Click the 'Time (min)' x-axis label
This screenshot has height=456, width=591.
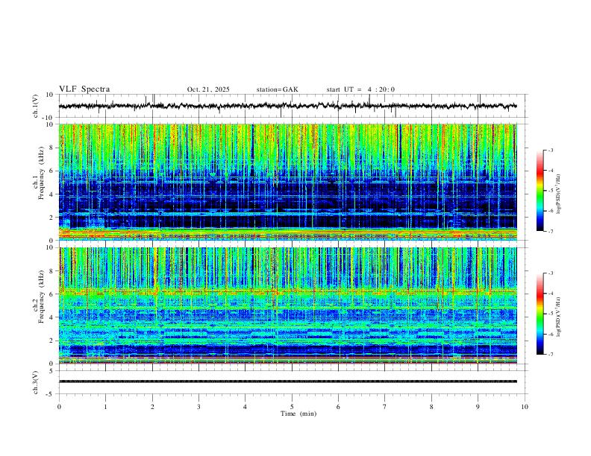tap(298, 414)
